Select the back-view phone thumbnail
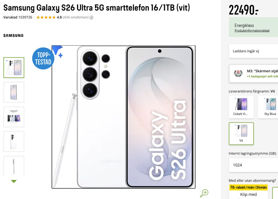The image size is (278, 199). [x=14, y=142]
